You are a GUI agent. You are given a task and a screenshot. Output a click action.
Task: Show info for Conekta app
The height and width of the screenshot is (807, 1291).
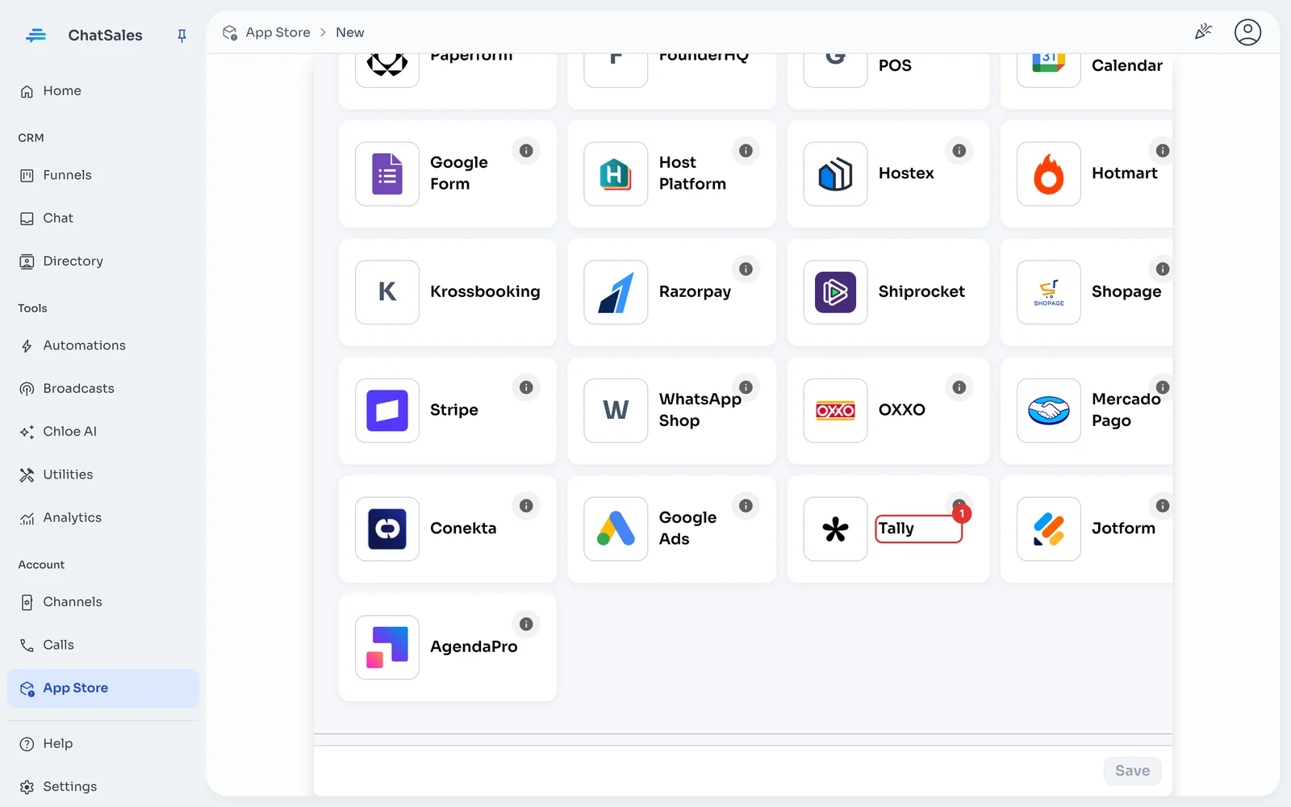[x=526, y=505]
